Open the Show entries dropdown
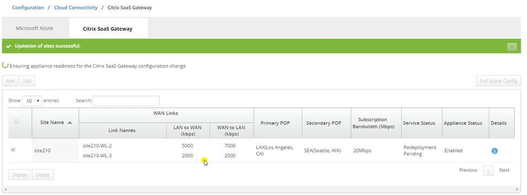The width and height of the screenshot is (527, 195). (32, 101)
